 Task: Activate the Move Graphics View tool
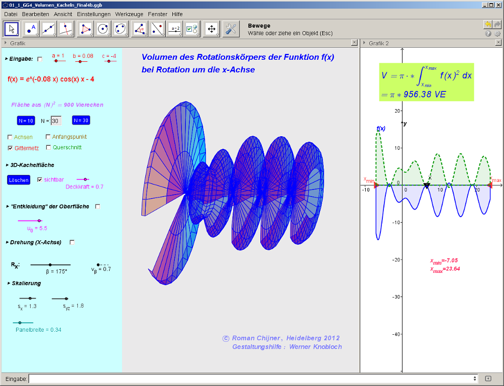coord(212,29)
